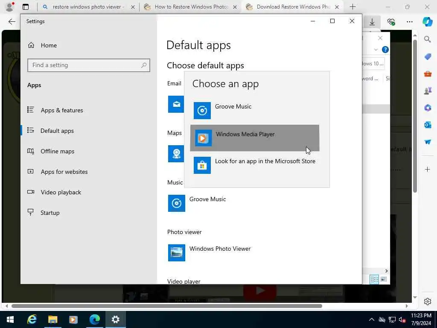The width and height of the screenshot is (437, 328).
Task: Open Edge profile avatar
Action: pyautogui.click(x=10, y=7)
